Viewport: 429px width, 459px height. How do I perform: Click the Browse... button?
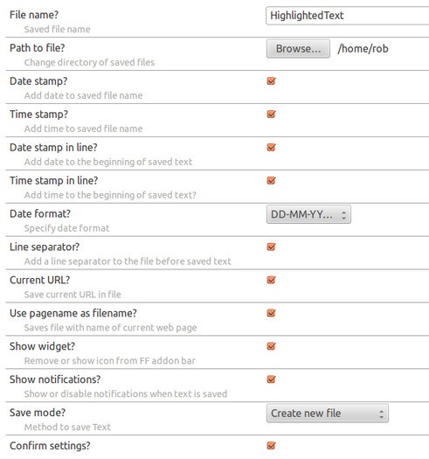pos(298,49)
